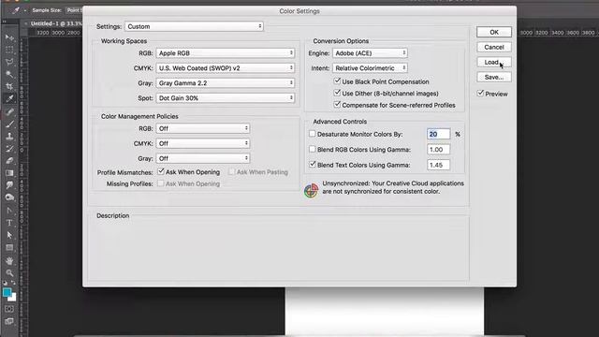The height and width of the screenshot is (337, 599).
Task: Open CMYK color management policy dropdown
Action: (x=203, y=143)
